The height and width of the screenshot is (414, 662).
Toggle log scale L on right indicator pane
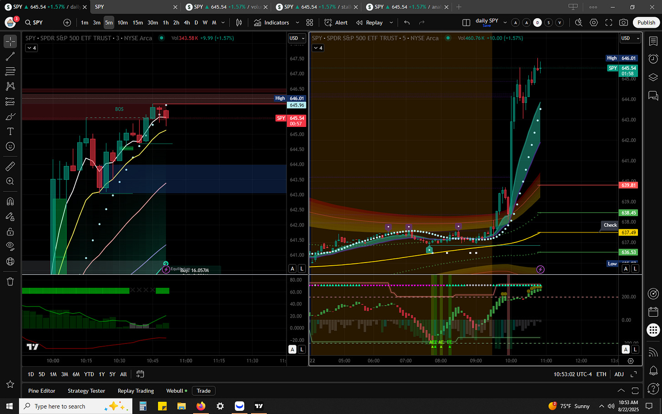[635, 349]
